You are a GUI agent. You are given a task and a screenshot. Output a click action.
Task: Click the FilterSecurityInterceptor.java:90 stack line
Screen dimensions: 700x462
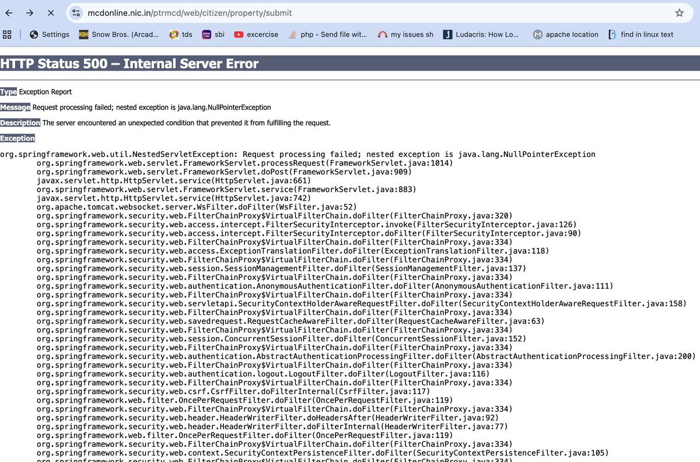tap(309, 233)
